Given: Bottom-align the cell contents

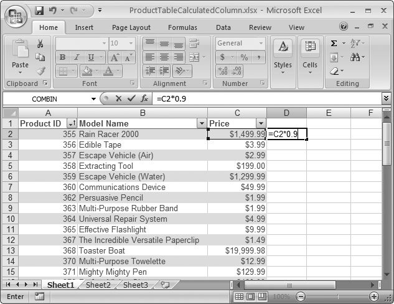Looking at the screenshot, I should (179, 44).
